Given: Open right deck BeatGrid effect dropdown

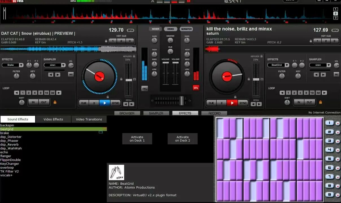Looking at the screenshot, I should (278, 65).
